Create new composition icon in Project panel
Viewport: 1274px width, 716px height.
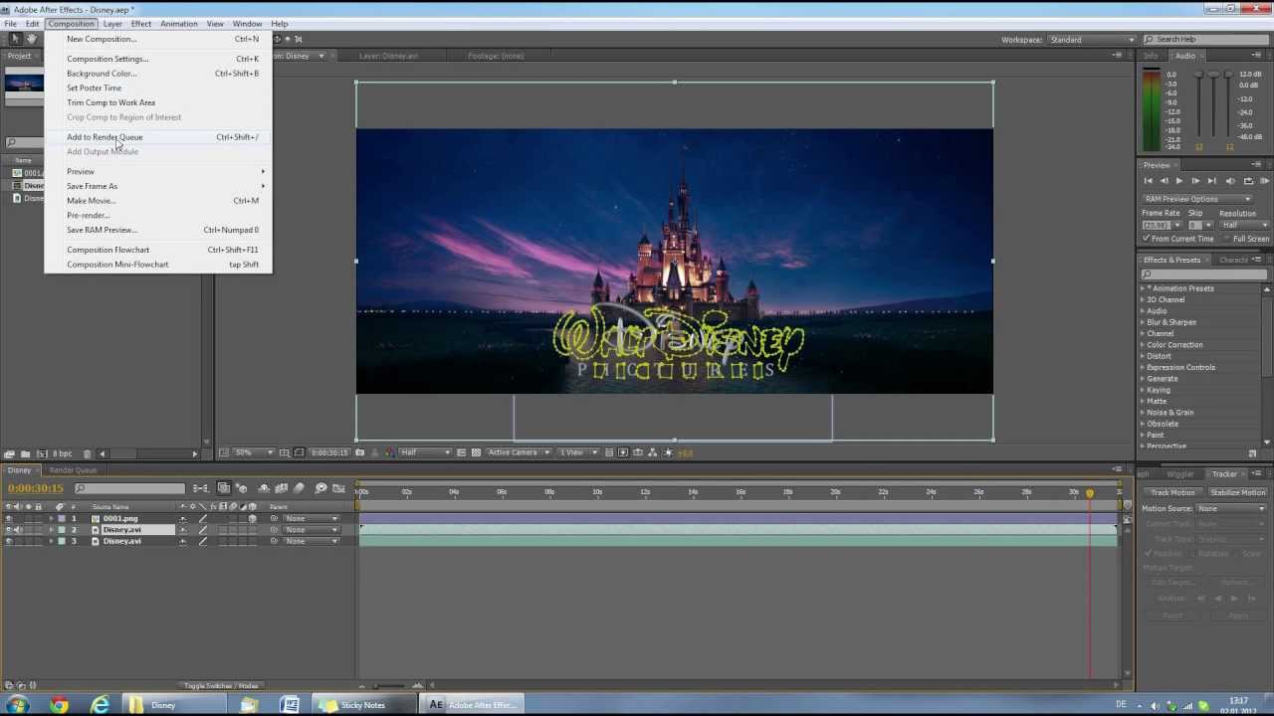42,453
